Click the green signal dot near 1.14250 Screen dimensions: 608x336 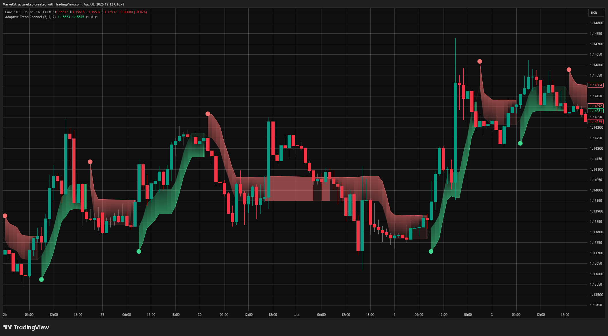tap(520, 143)
